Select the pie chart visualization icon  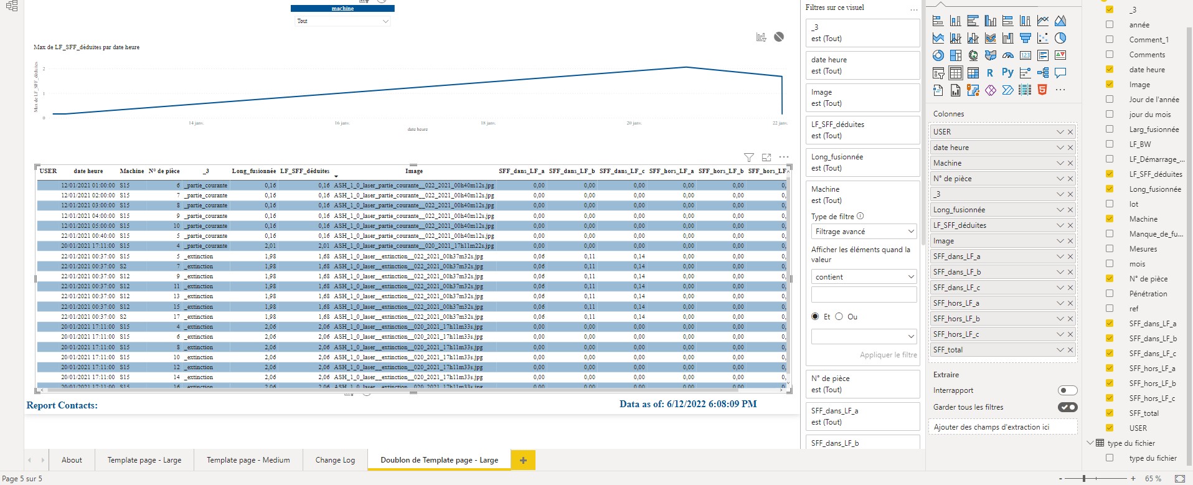click(x=1060, y=38)
